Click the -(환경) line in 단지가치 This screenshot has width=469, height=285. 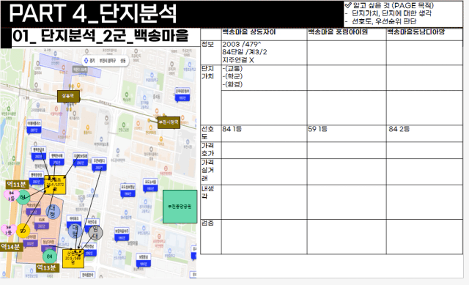[x=232, y=85]
